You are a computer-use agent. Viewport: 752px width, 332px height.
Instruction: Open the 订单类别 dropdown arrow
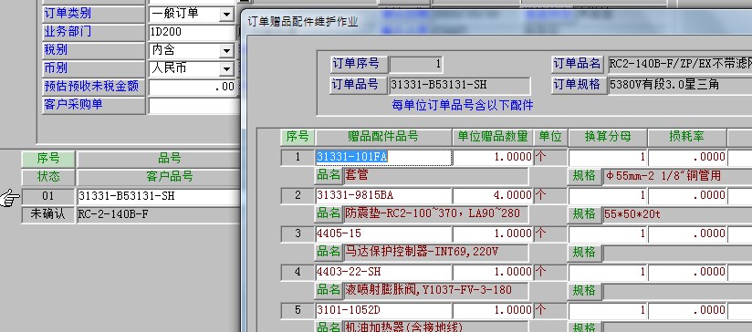click(226, 15)
